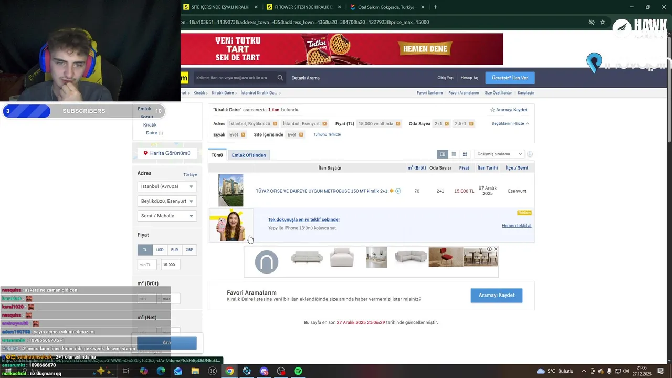Open Microsoft Edge from the taskbar
The height and width of the screenshot is (378, 672).
161,371
